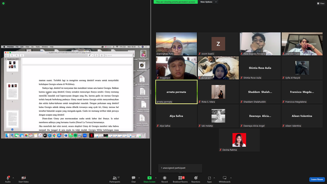Image resolution: width=327 pixels, height=184 pixels.
Task: Open the View Options dropdown
Action: 208,2
